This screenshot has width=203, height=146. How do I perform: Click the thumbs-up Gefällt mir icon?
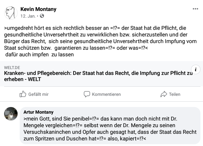[23, 94]
